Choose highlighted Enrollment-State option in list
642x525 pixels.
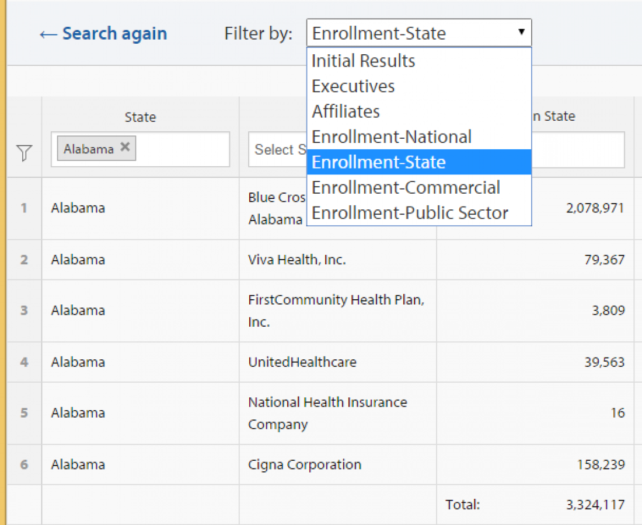[419, 162]
